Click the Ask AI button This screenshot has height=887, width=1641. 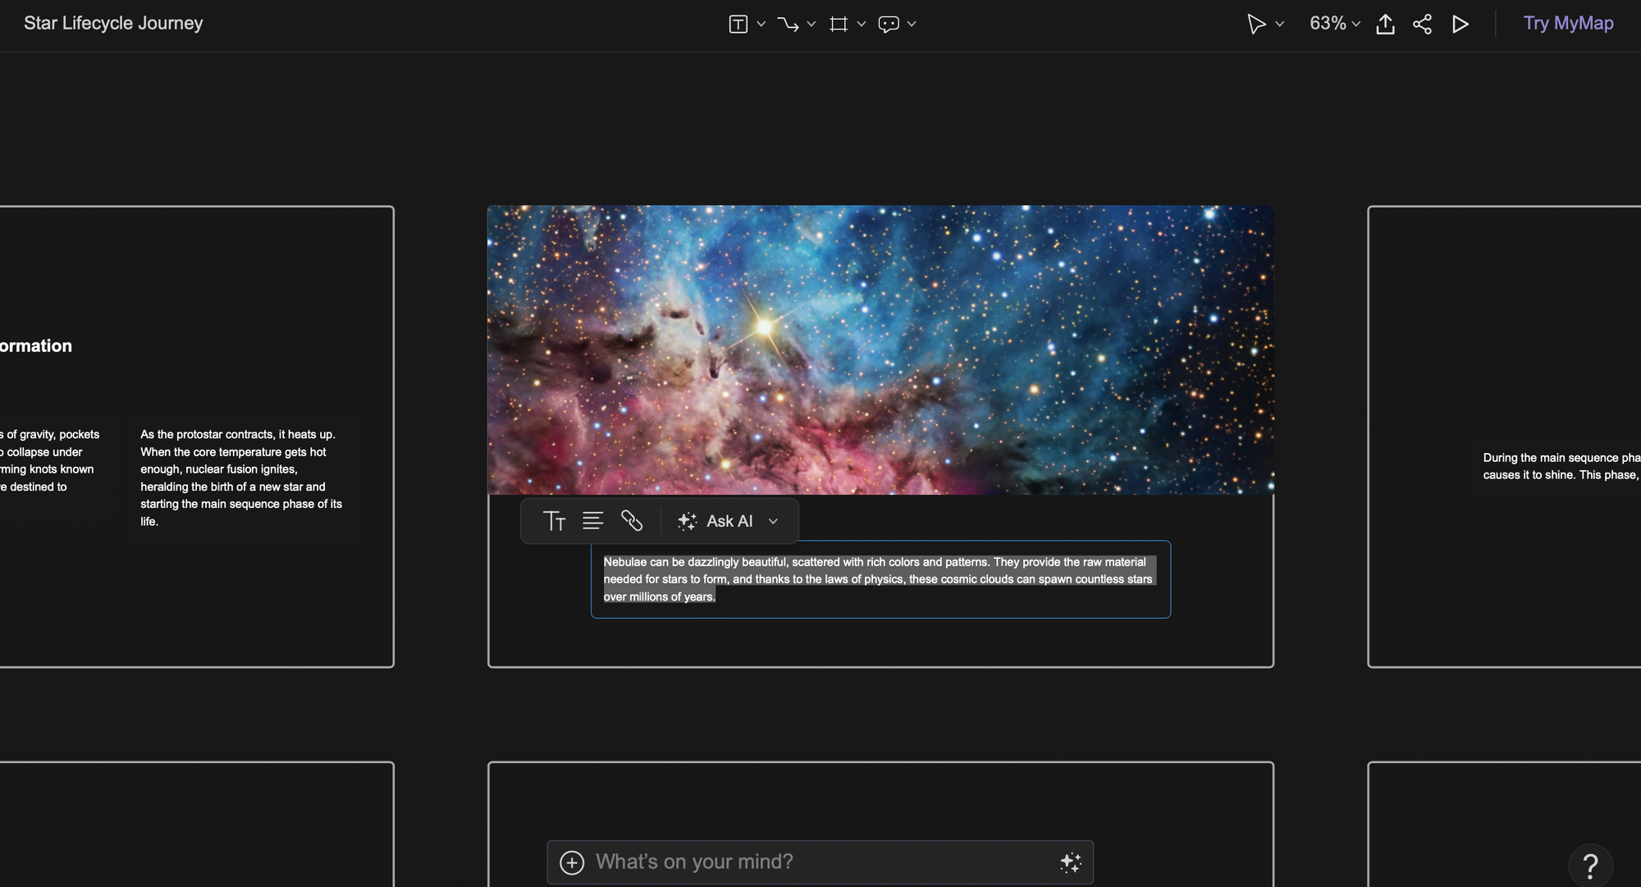[x=715, y=521]
